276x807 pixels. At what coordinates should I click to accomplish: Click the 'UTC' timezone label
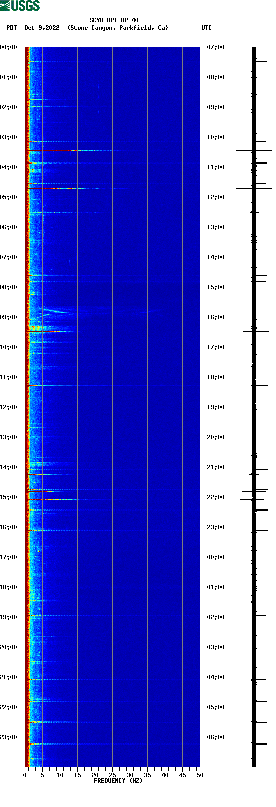[x=207, y=28]
